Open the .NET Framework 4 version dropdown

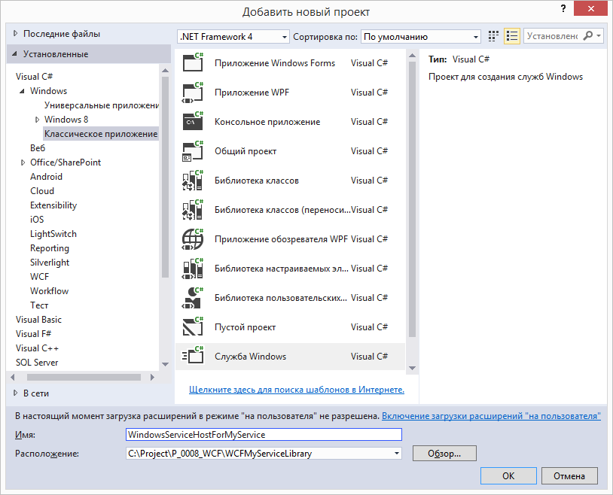pos(233,37)
